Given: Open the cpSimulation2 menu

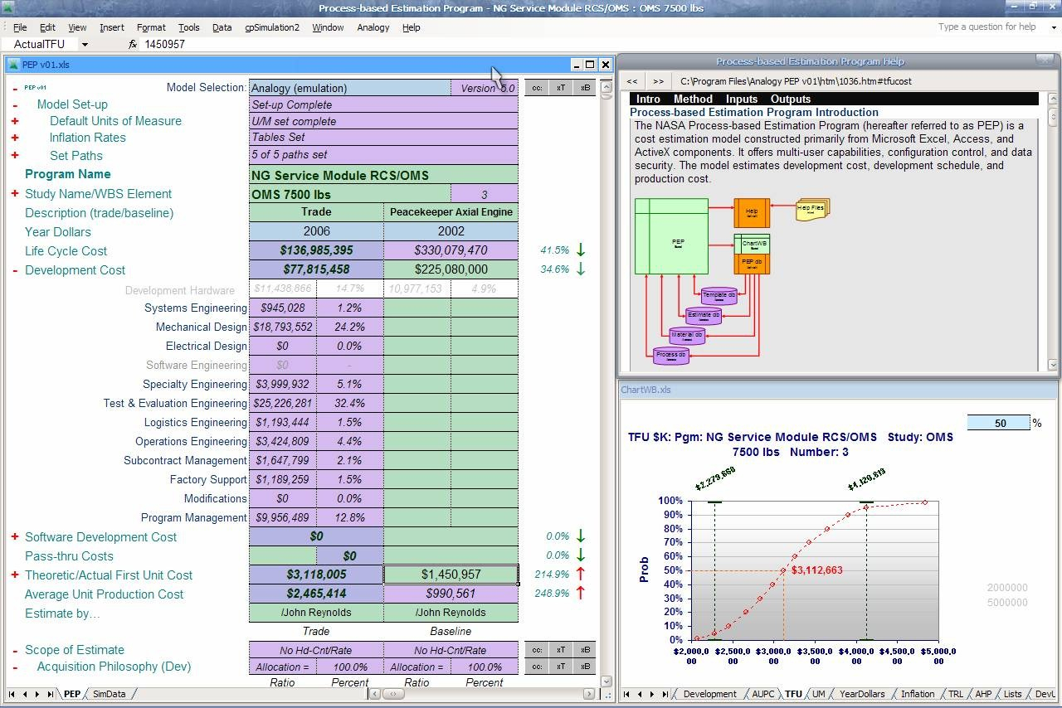Looking at the screenshot, I should click(271, 27).
